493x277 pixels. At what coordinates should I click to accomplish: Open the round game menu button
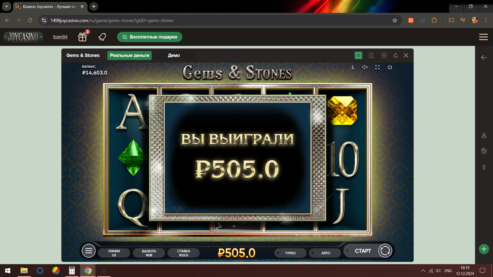coord(89,251)
